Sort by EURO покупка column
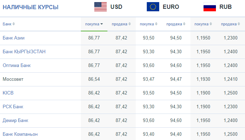Viewport: 245px width, 140px height. [149, 24]
